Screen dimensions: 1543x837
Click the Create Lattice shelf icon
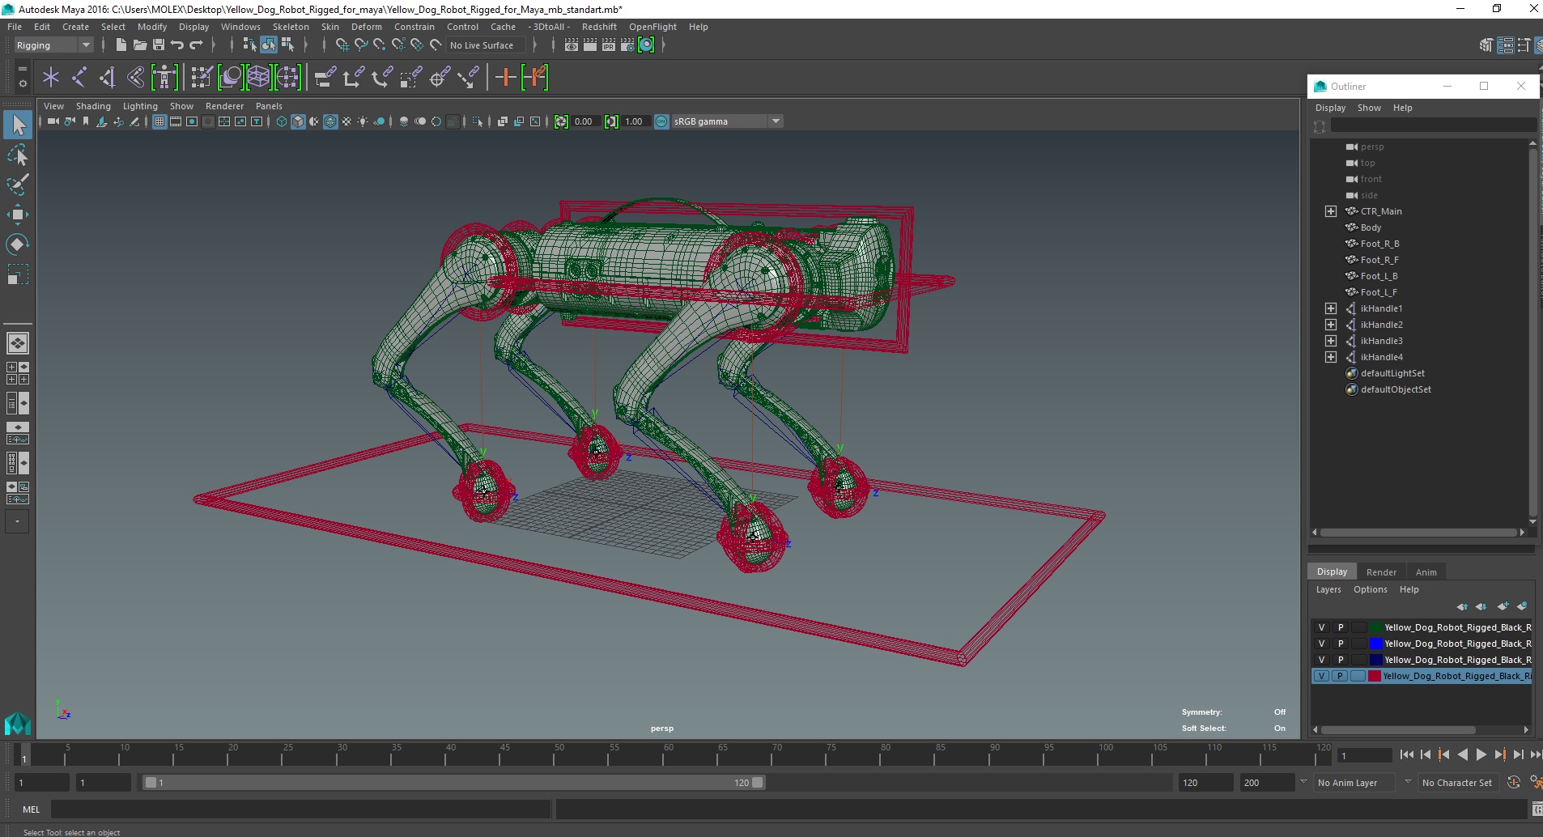pos(258,78)
